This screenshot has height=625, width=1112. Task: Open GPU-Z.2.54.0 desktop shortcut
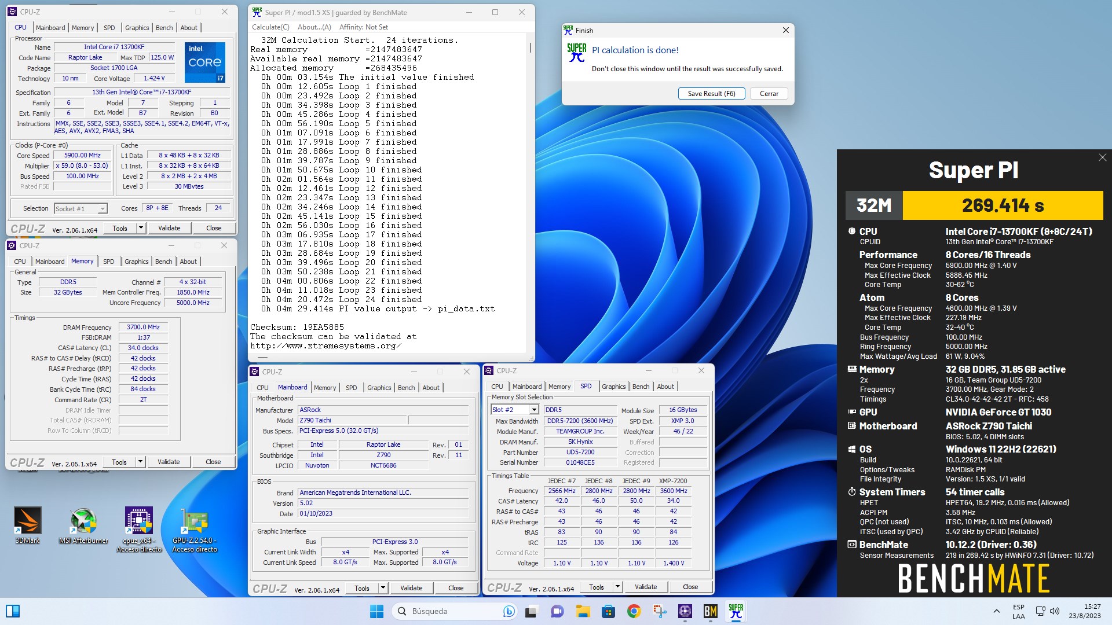pos(195,529)
